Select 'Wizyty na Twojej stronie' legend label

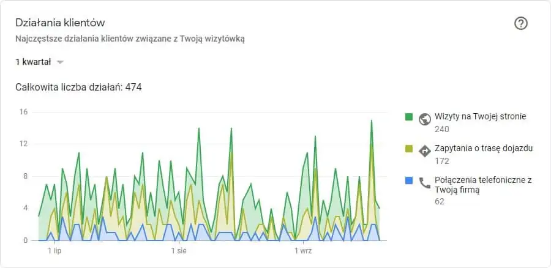(481, 116)
